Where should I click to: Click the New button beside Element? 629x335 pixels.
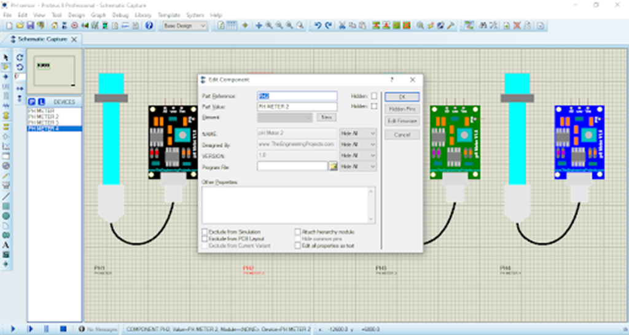pos(327,117)
